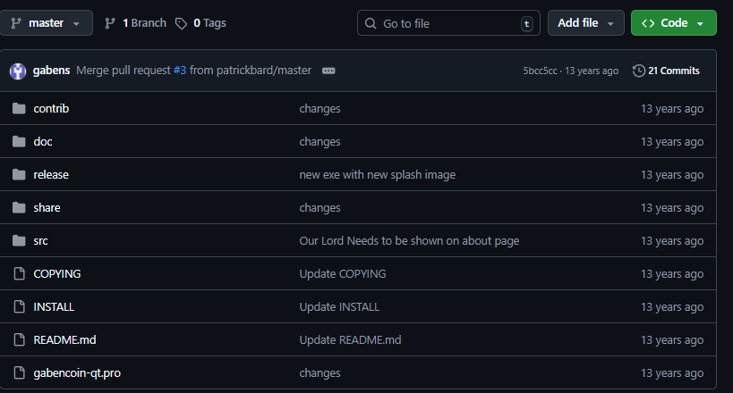Click '13 years ago' on the contrib row

coord(672,109)
